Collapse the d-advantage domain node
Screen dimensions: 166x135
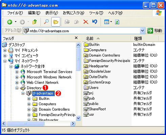tap(23, 93)
